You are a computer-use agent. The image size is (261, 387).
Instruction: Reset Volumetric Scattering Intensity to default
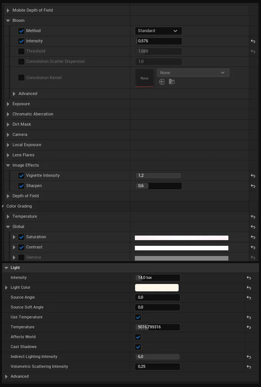click(x=249, y=367)
